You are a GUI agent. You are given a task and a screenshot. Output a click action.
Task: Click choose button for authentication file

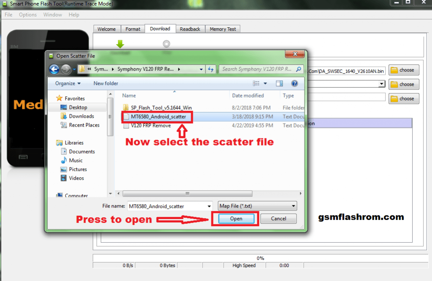404,99
